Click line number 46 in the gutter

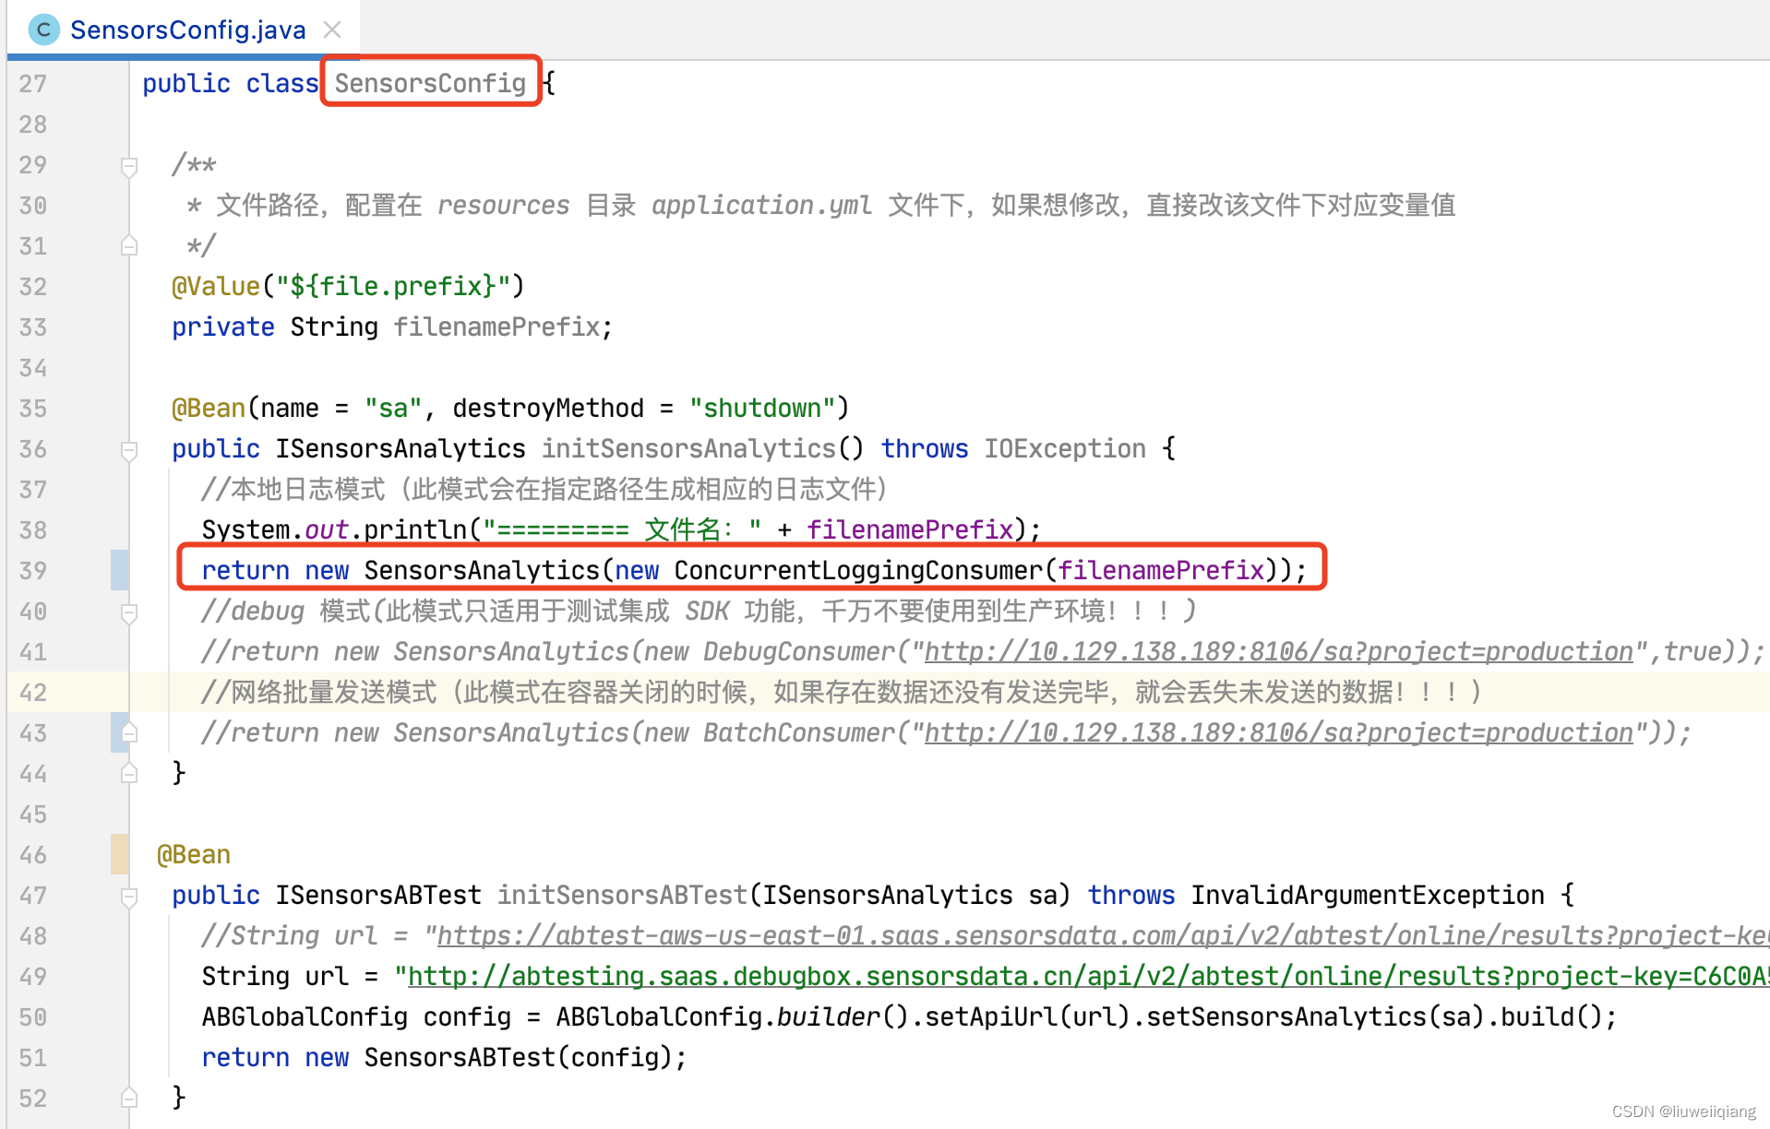(33, 855)
